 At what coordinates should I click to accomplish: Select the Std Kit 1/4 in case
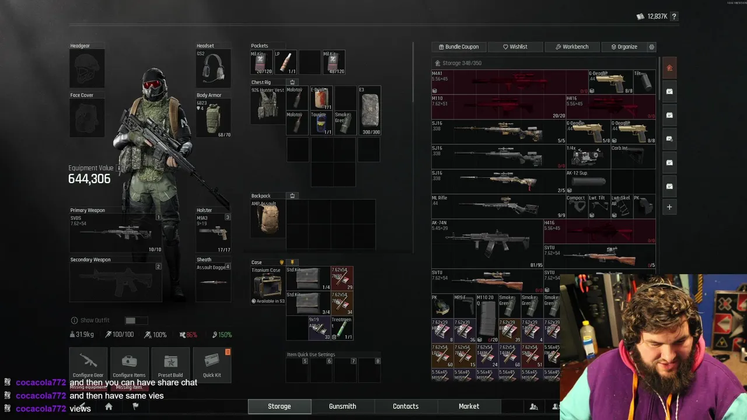308,279
